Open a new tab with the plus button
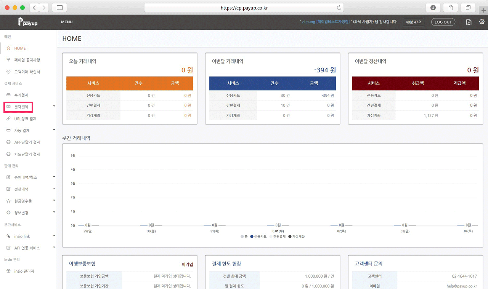 (x=484, y=10)
